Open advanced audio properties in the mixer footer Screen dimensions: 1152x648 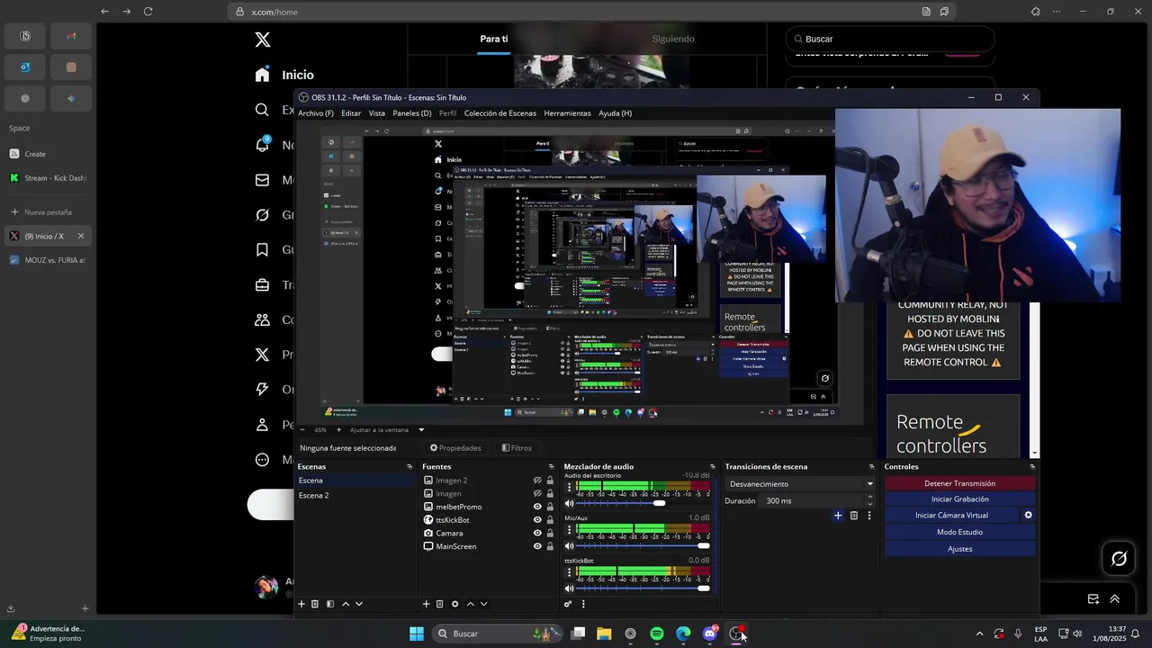coord(568,604)
